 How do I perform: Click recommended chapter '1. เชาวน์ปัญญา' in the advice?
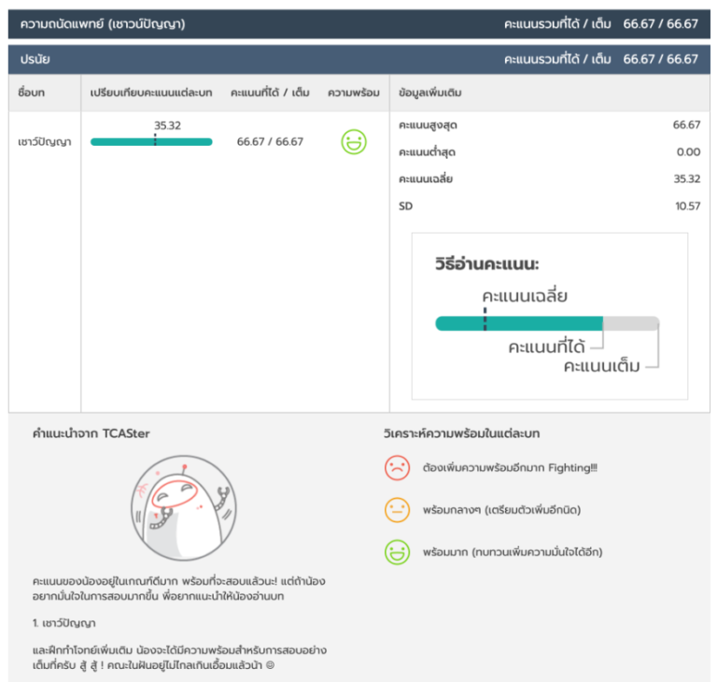[63, 622]
